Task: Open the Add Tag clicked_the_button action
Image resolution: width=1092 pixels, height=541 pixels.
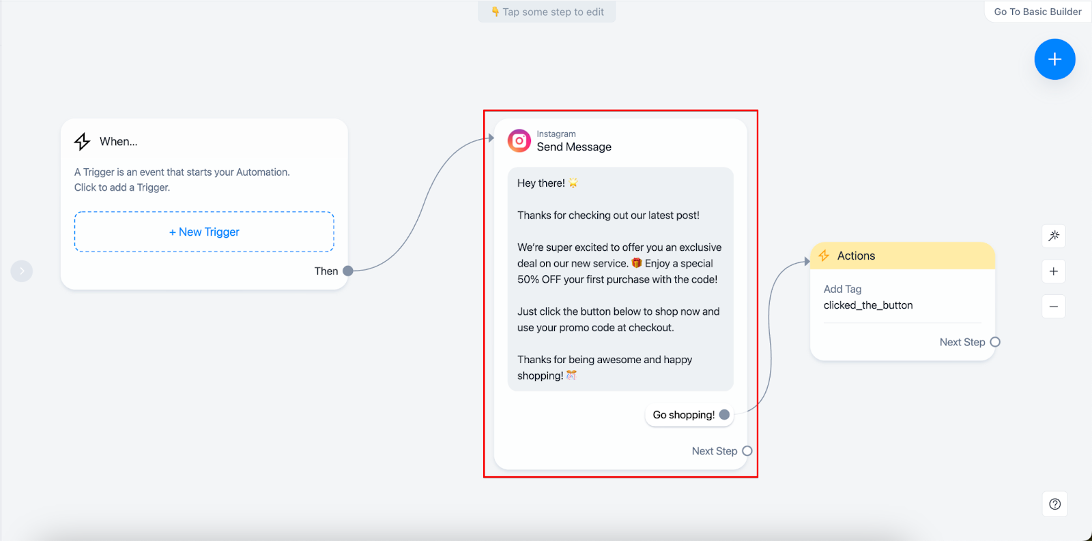Action: click(x=867, y=298)
